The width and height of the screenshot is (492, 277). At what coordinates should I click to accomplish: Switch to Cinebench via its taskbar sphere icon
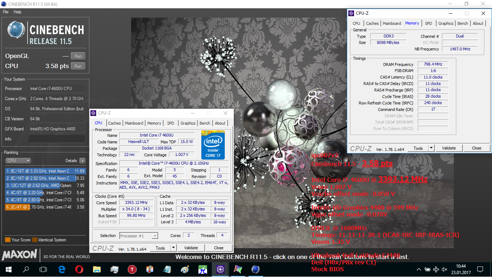coord(256,269)
